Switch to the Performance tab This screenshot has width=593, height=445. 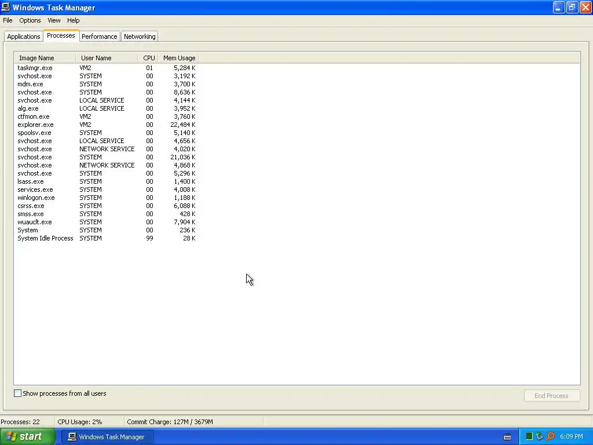click(x=100, y=37)
